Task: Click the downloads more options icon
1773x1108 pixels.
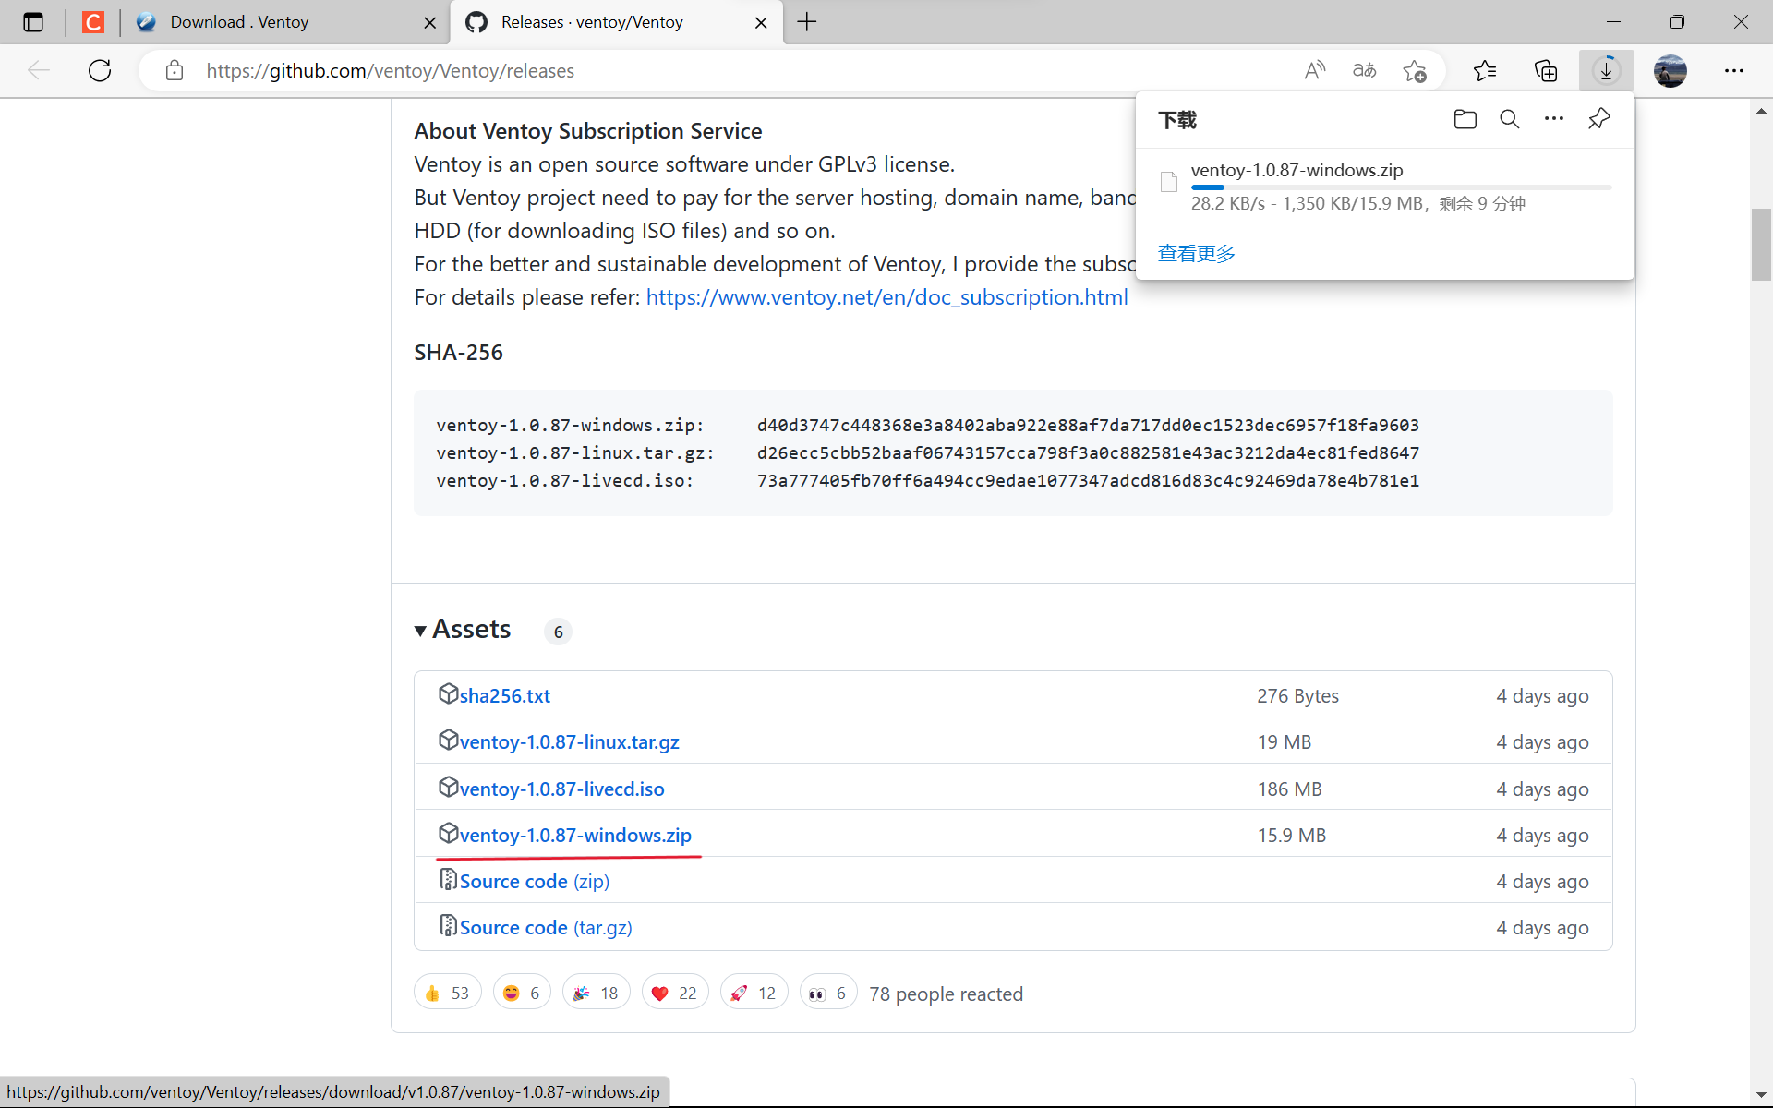Action: tap(1555, 119)
